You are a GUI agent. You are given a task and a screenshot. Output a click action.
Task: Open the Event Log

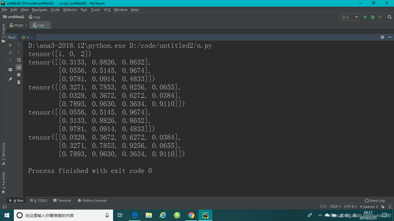(375, 201)
